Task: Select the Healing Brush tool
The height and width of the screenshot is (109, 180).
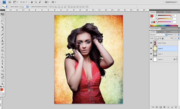Action: (2, 34)
